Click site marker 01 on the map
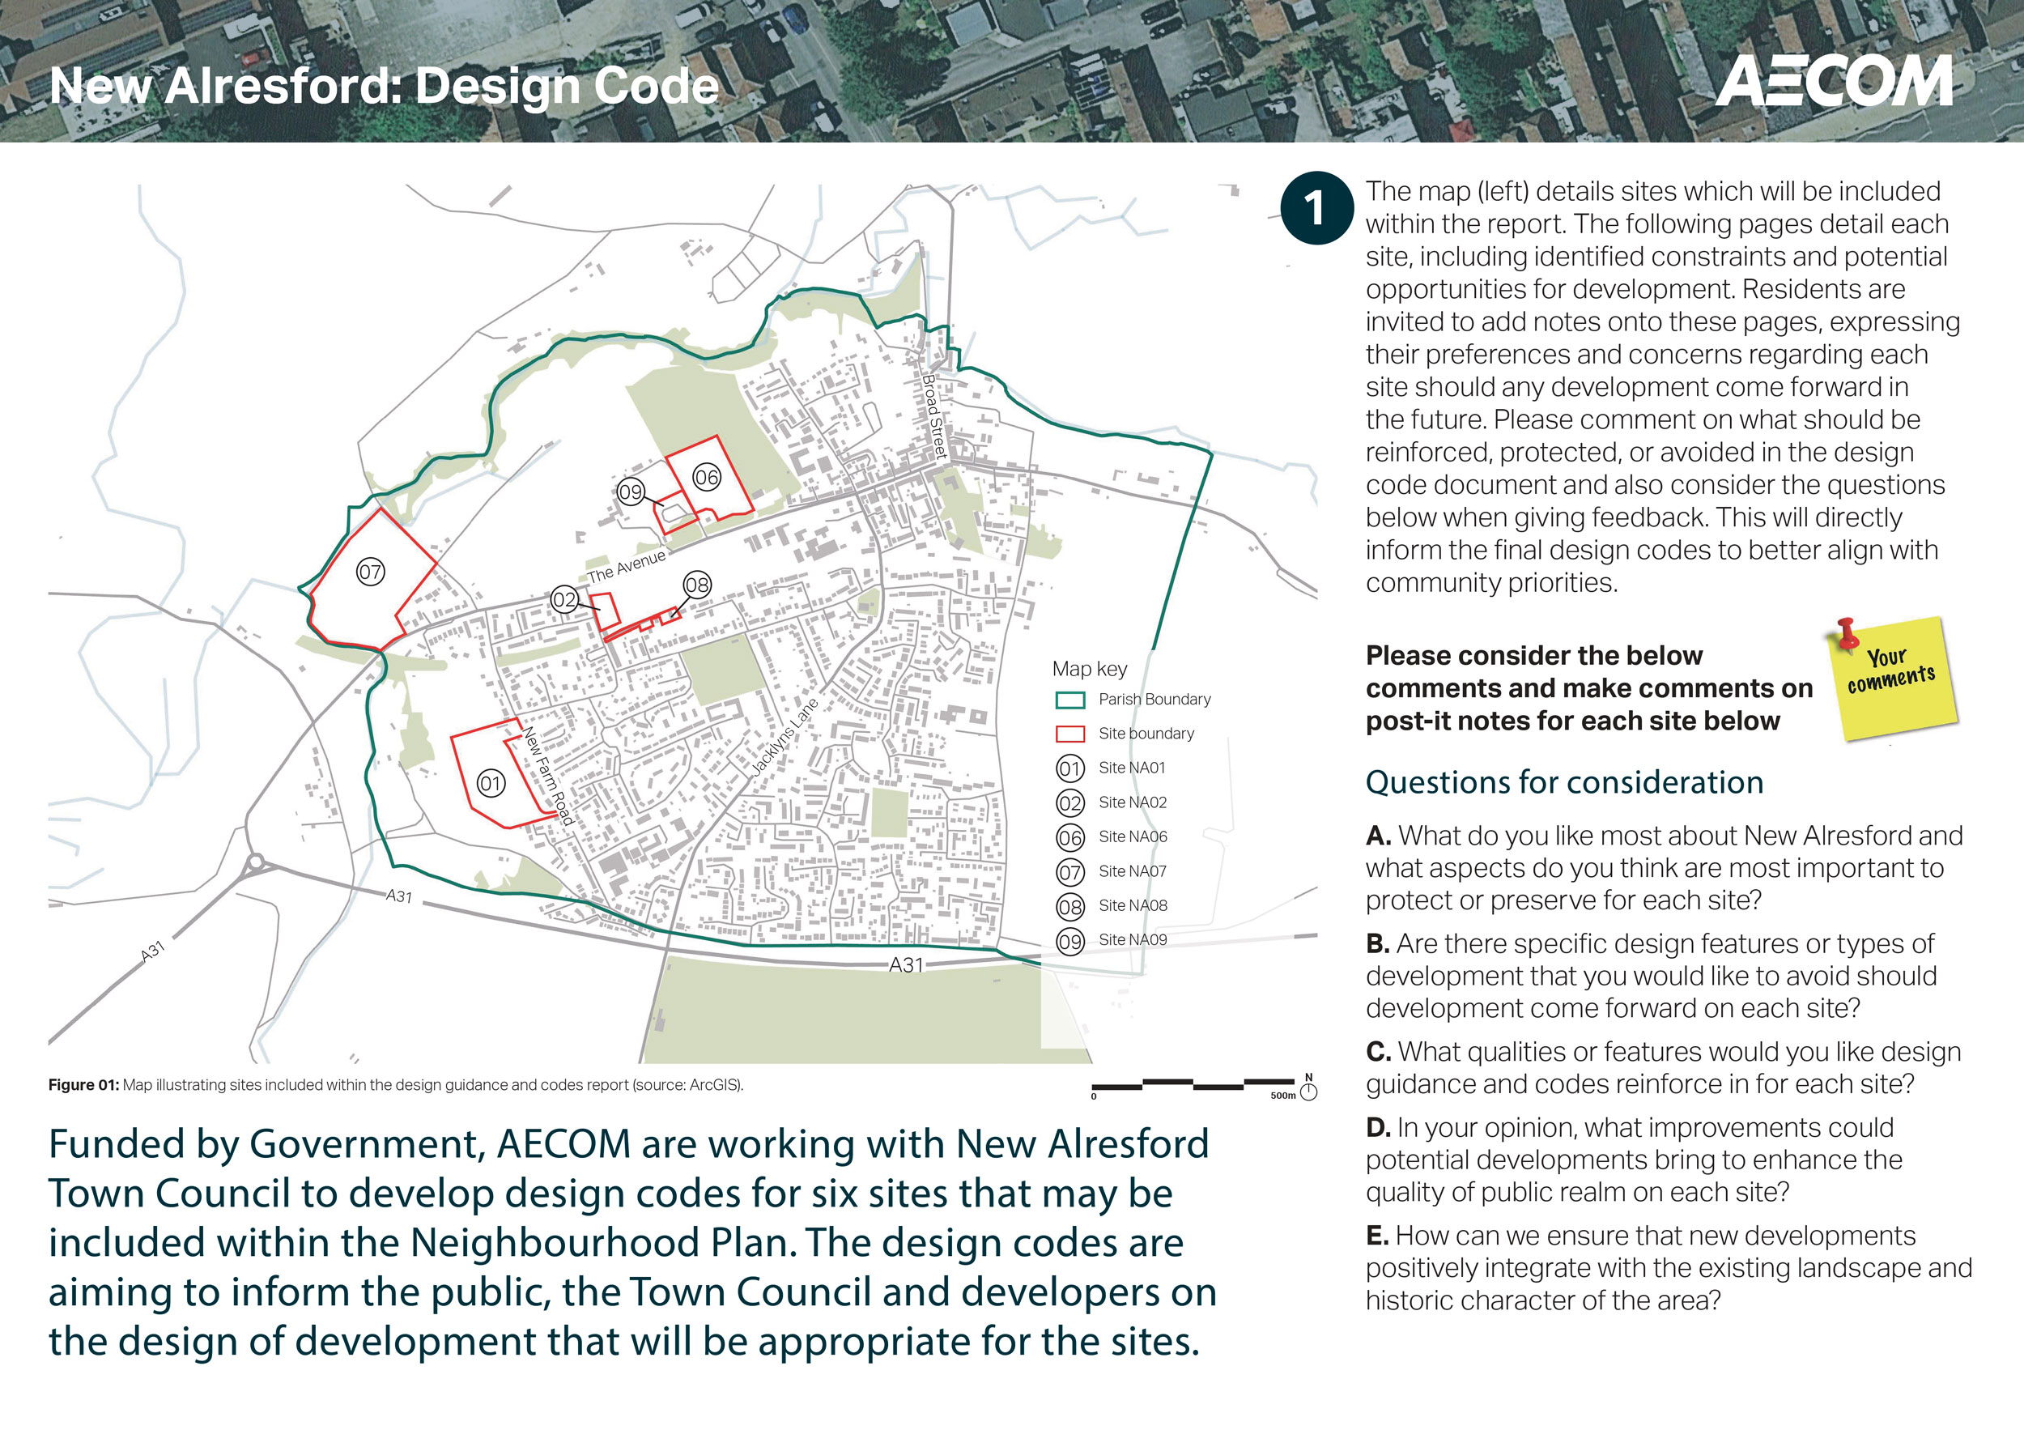 491,783
